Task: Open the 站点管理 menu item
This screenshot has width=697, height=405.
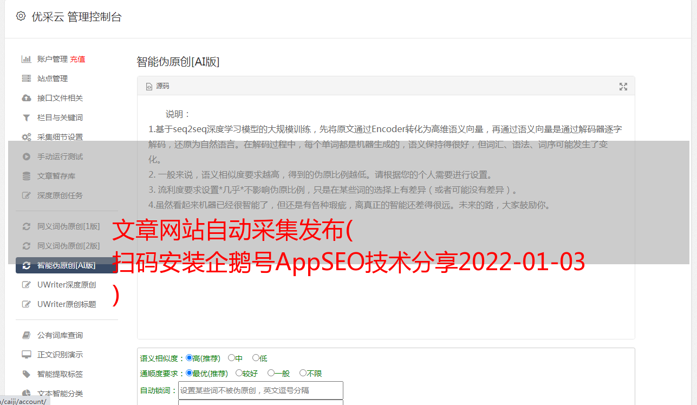Action: coord(53,79)
